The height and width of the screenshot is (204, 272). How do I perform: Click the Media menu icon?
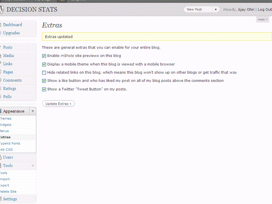(x=1, y=56)
